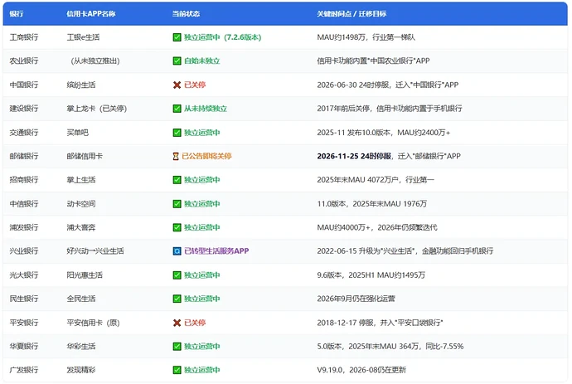The image size is (572, 384).
Task: Select the 动卡空间 app name
Action: (81, 204)
